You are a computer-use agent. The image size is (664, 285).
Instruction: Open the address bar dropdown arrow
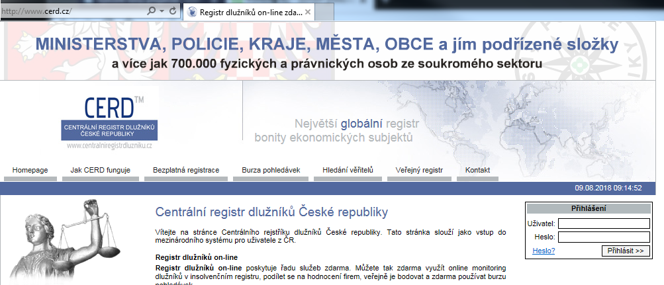(x=162, y=12)
